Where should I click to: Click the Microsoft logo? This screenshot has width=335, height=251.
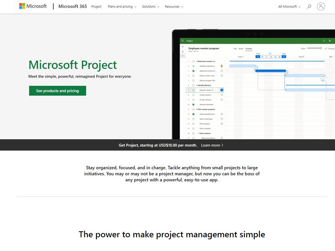click(33, 6)
